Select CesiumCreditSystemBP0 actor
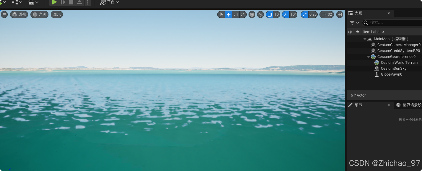The image size is (422, 171). coord(398,51)
